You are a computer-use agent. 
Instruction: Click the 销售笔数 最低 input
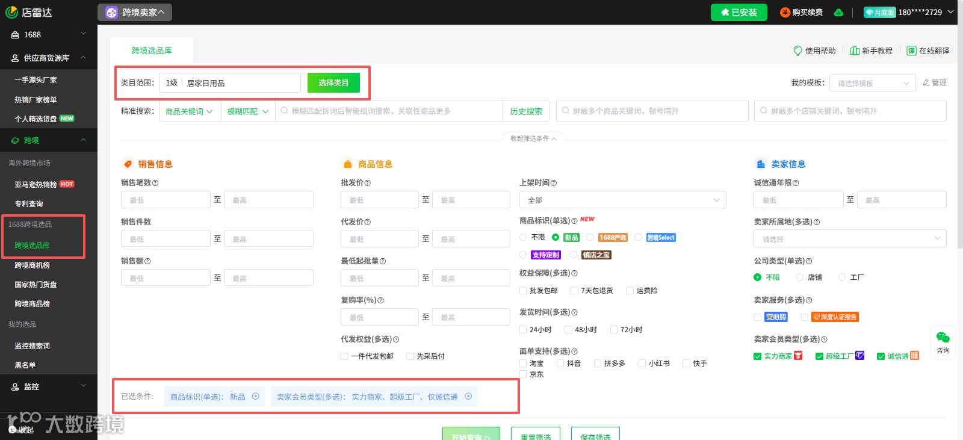pyautogui.click(x=166, y=200)
